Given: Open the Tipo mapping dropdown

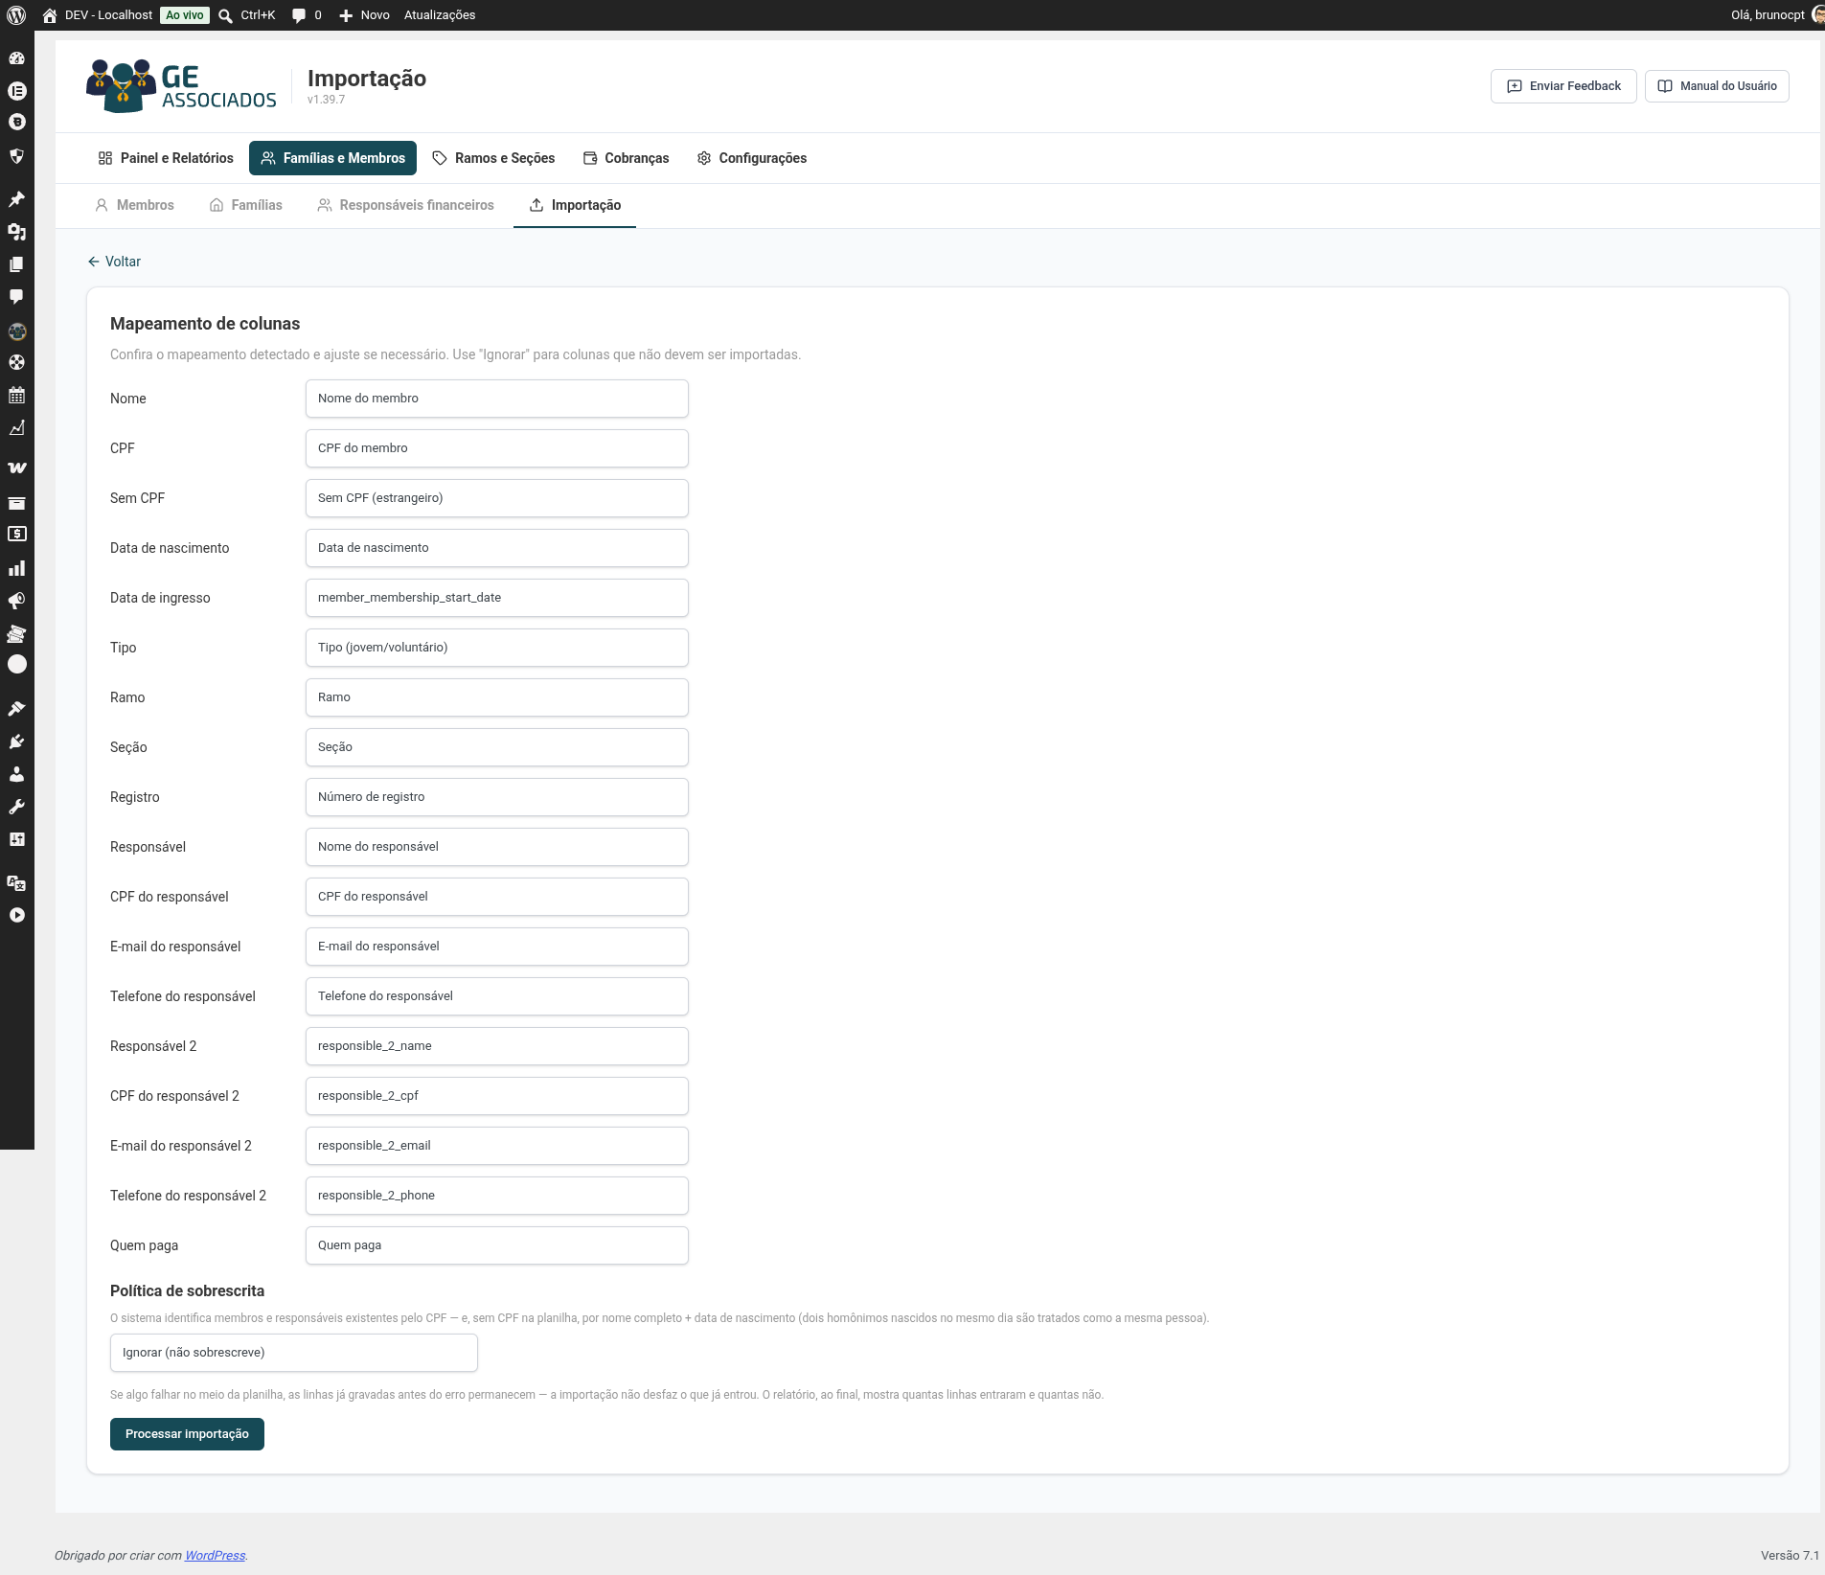Looking at the screenshot, I should coord(497,648).
